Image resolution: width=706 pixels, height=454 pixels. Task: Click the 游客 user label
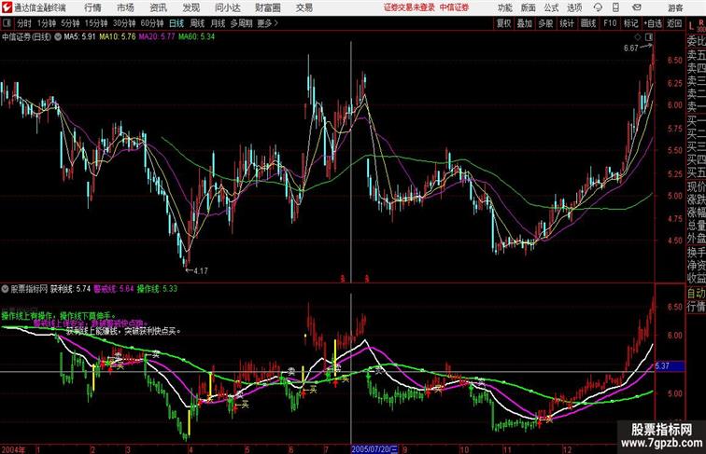[675, 7]
